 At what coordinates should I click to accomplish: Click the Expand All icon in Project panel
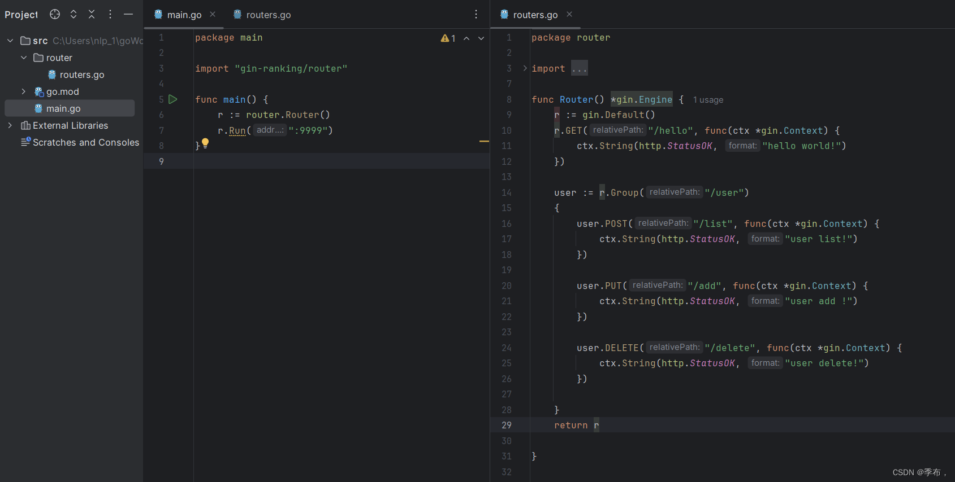coord(74,14)
